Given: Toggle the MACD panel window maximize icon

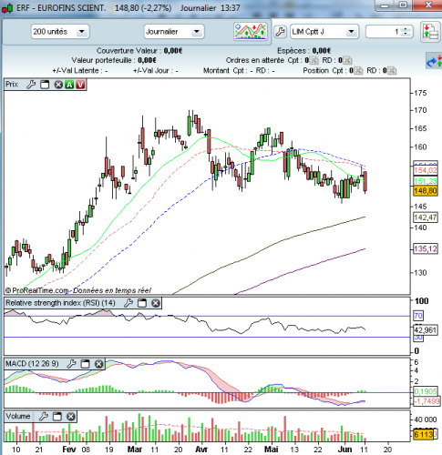Looking at the screenshot, I should coord(85,363).
